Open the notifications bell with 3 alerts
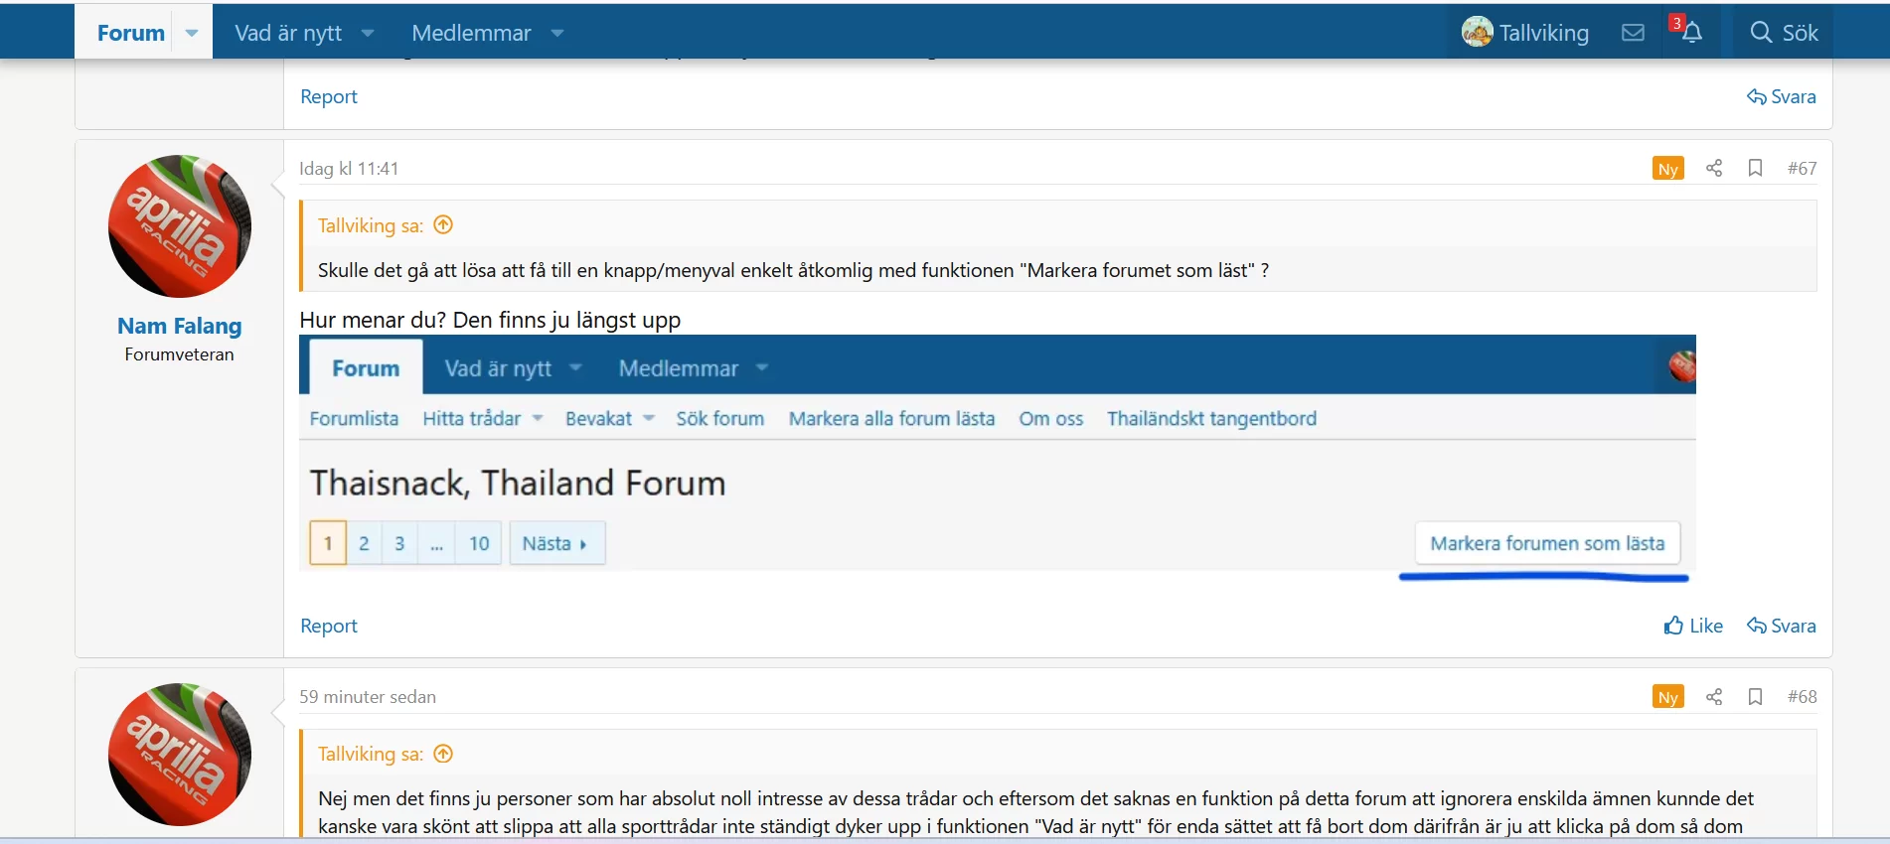This screenshot has height=844, width=1890. 1691,33
